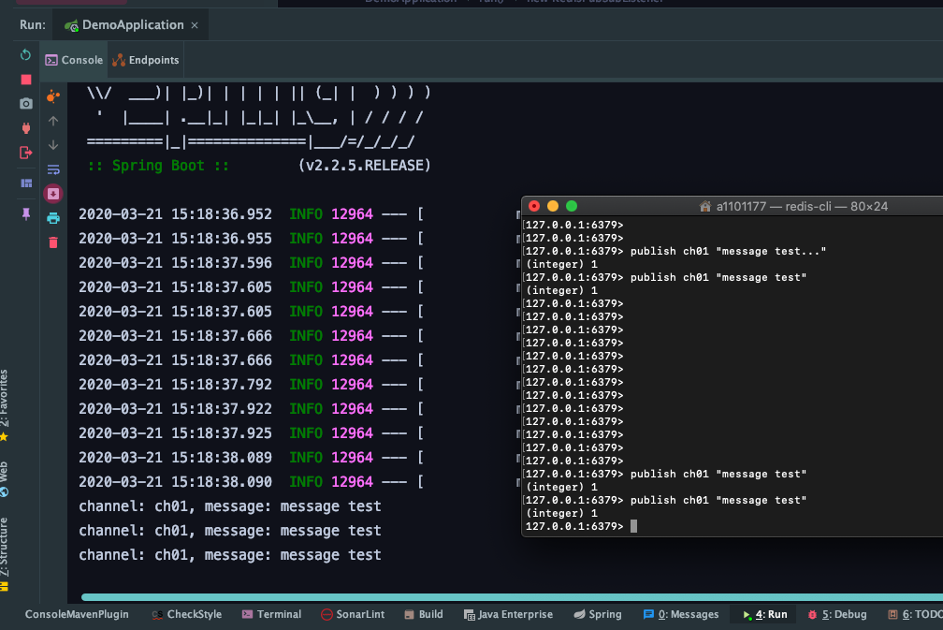
Task: Click the red plug icon in Run sidebar
Action: click(x=26, y=127)
